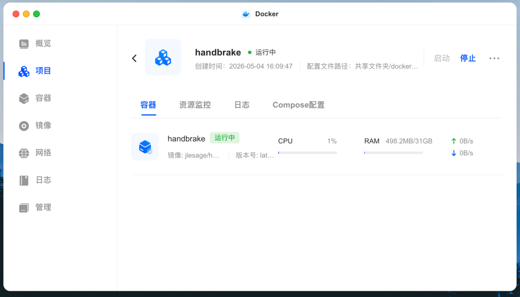Open the 日志 logs book icon in sidebar
520x297 pixels.
click(x=24, y=180)
